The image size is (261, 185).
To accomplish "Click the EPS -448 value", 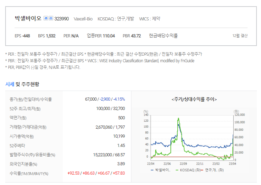I will coord(22,36).
